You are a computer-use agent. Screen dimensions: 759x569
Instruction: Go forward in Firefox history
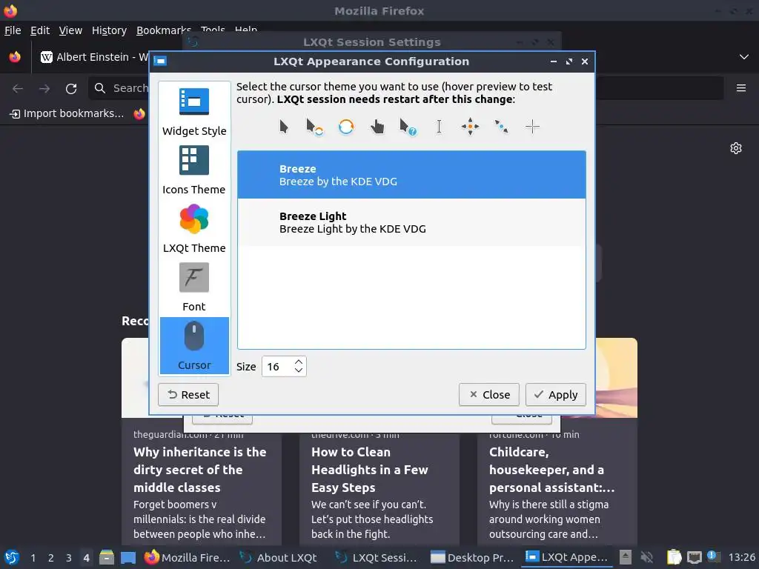click(x=44, y=89)
